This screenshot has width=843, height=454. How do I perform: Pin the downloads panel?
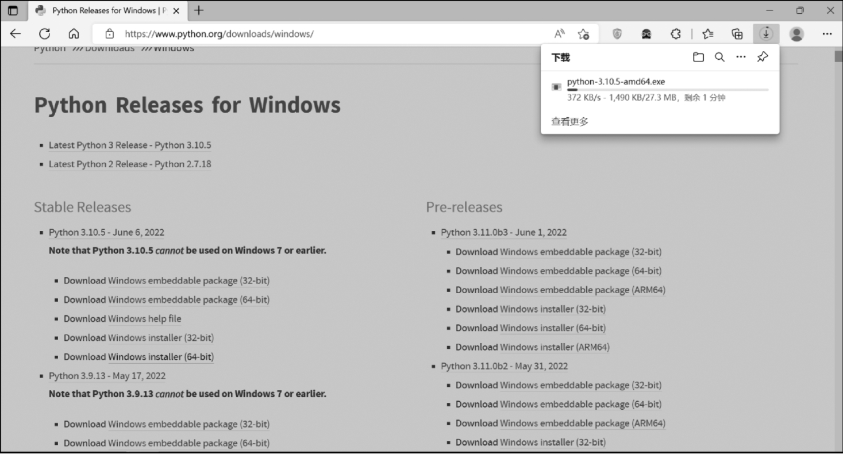pyautogui.click(x=763, y=57)
